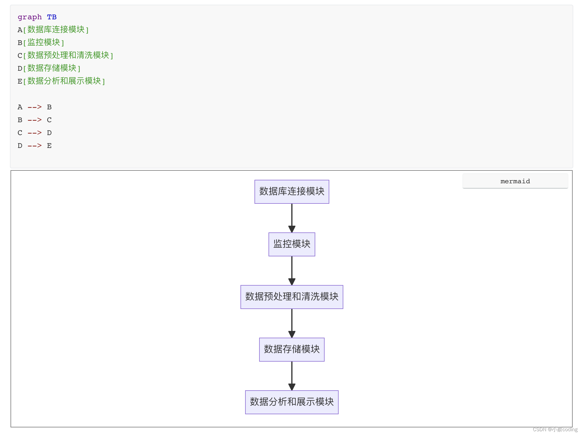
Task: Click arrowhead pointing into 监控模块 node
Action: coord(292,229)
